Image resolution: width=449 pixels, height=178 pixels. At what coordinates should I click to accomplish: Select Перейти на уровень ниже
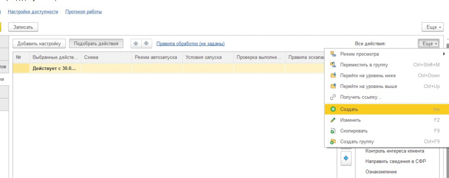click(x=387, y=76)
